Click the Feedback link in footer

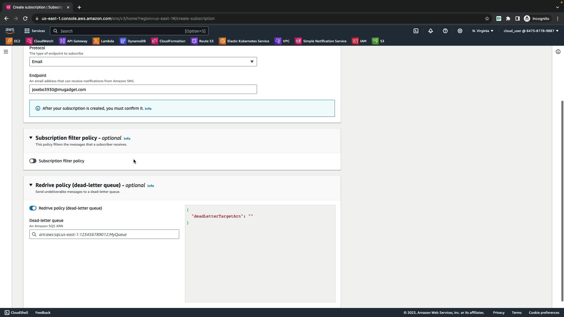pyautogui.click(x=43, y=313)
